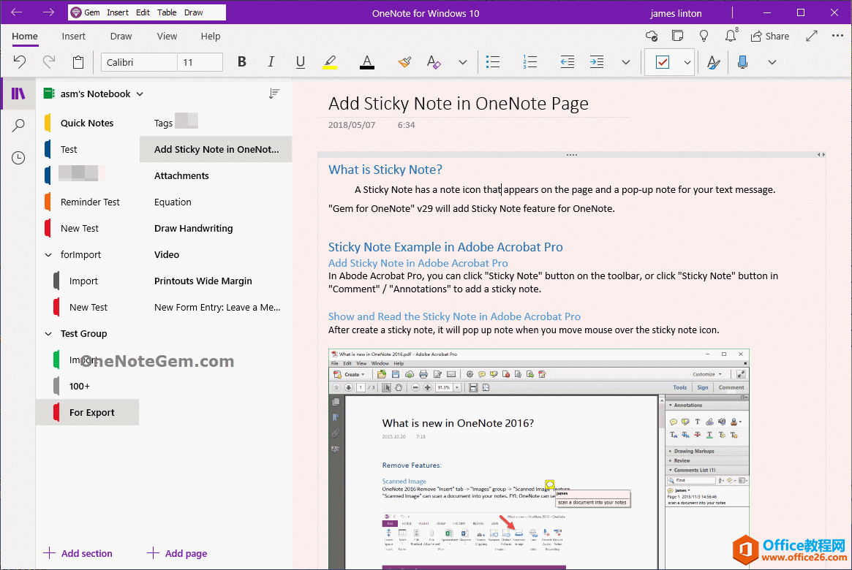Open the Gem add-in Table menu

click(x=167, y=12)
